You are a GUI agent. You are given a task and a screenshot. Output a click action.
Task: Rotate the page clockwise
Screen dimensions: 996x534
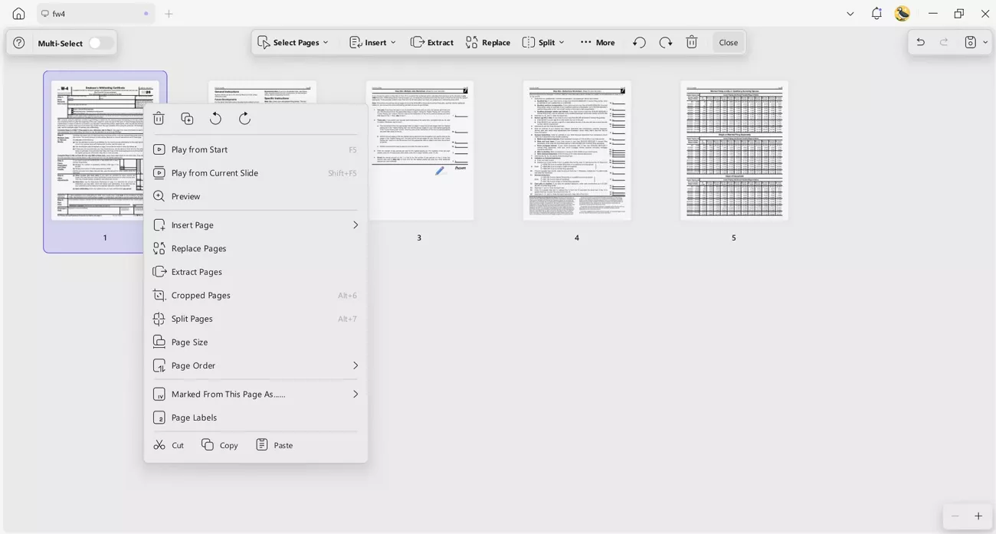coord(244,118)
